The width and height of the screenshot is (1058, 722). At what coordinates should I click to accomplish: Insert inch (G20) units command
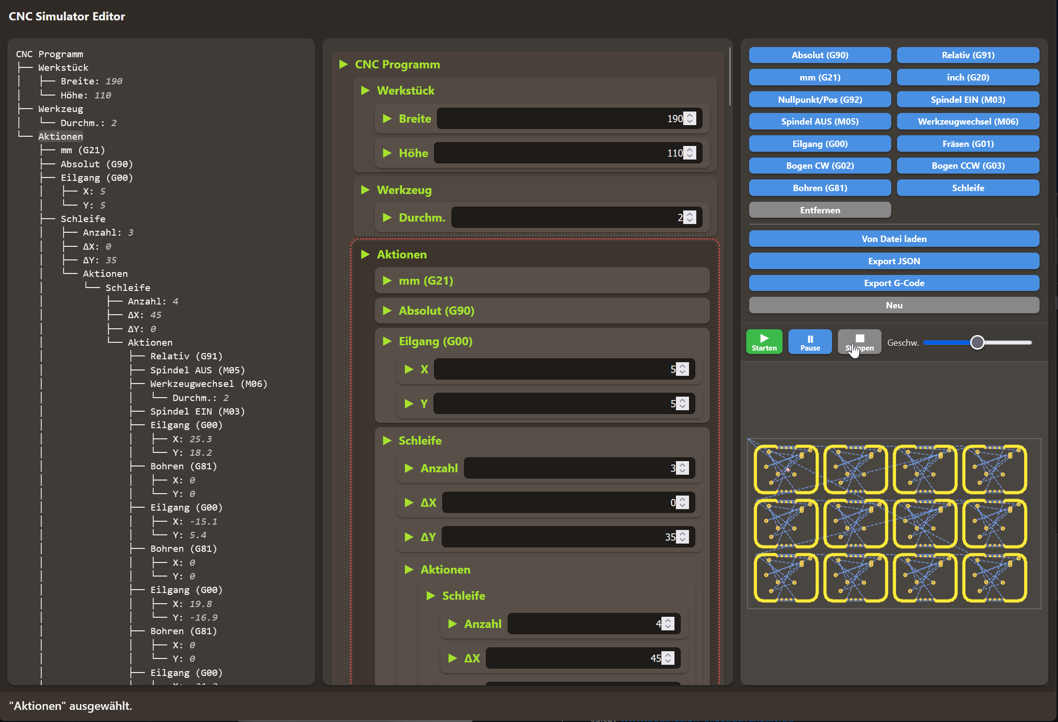click(968, 77)
